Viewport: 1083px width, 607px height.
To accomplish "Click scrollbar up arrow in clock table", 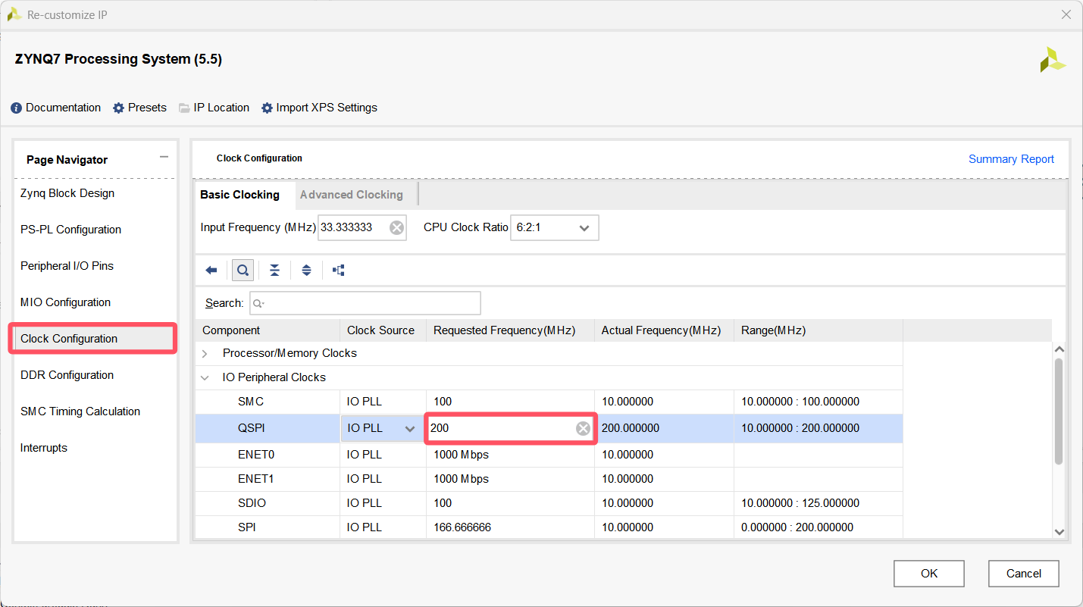I will tap(1059, 349).
